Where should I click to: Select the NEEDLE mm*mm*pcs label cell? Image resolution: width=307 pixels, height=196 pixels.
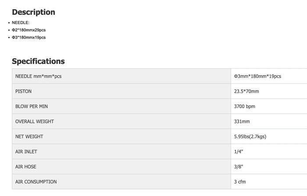click(x=39, y=76)
